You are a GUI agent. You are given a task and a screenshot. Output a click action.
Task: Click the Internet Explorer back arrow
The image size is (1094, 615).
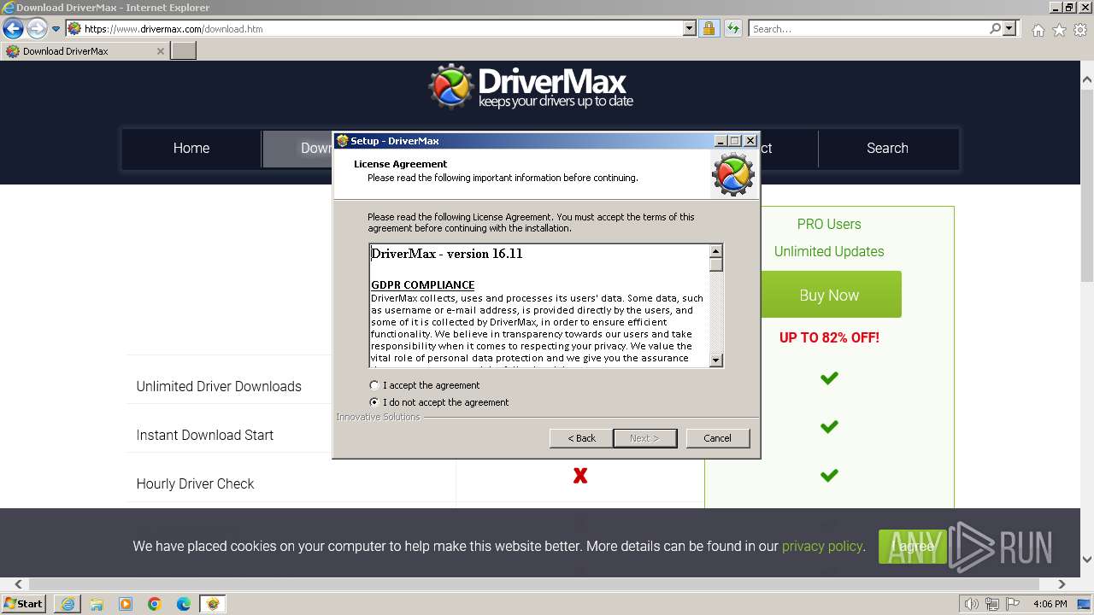[13, 28]
